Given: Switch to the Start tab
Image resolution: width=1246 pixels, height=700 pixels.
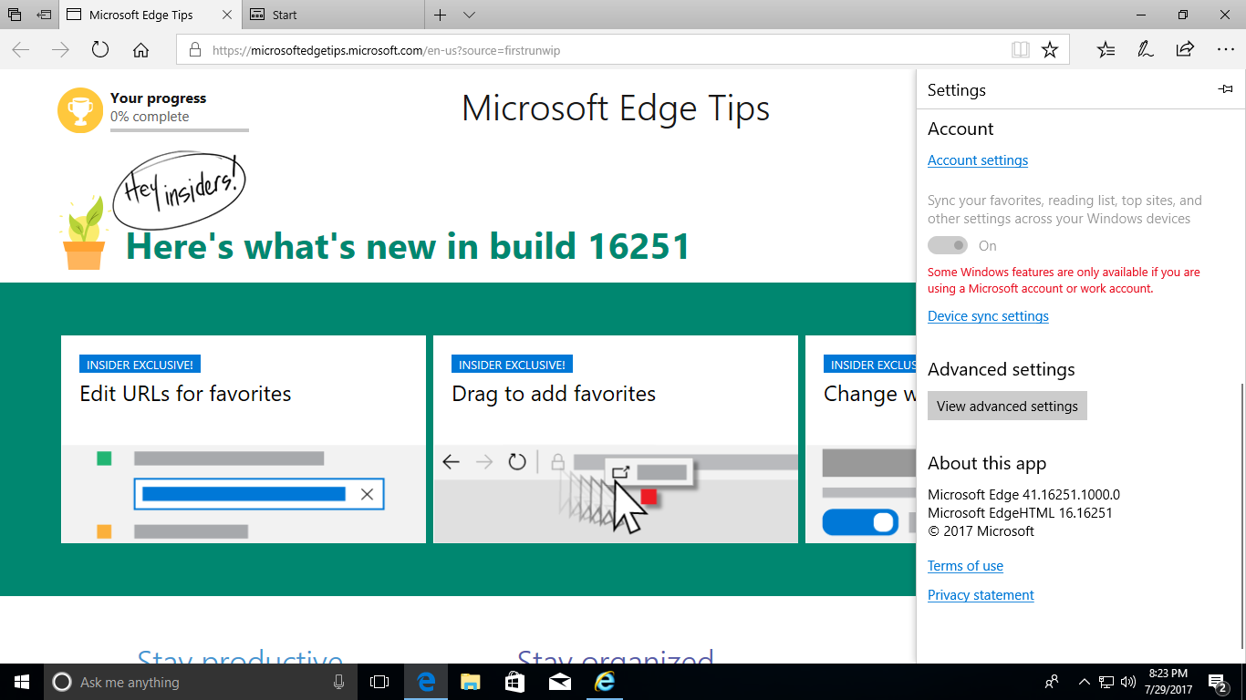Looking at the screenshot, I should point(333,15).
